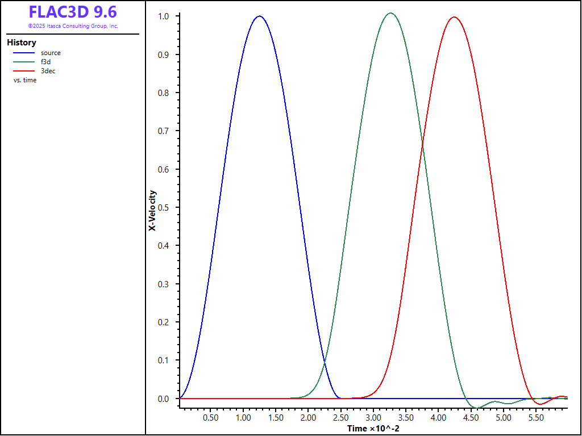
Task: Click the peak of the green f3d curve
Action: (390, 13)
